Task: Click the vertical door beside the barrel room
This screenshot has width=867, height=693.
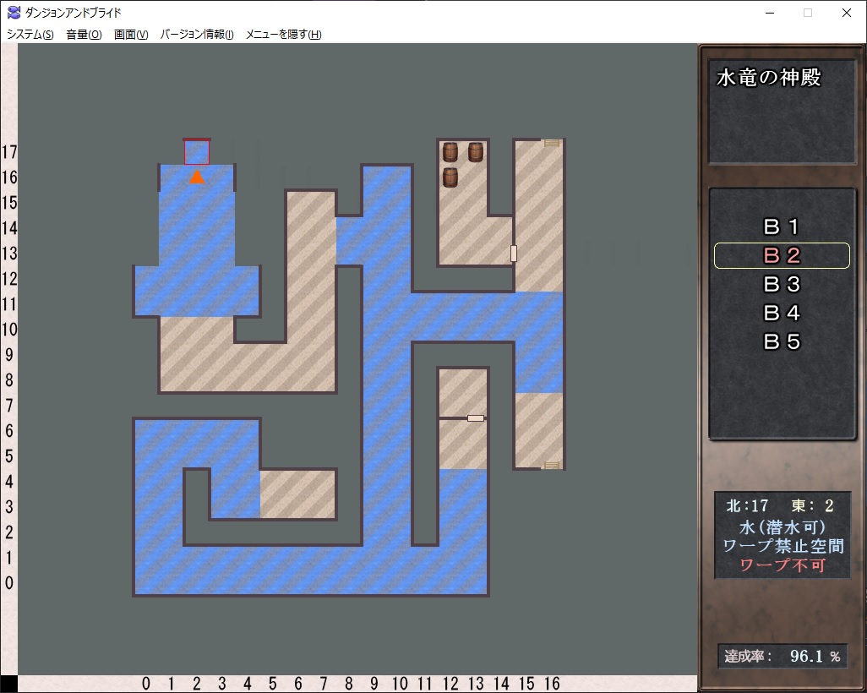Action: tap(514, 254)
